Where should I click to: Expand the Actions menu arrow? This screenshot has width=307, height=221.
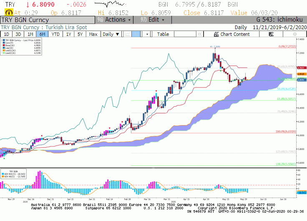click(129, 20)
